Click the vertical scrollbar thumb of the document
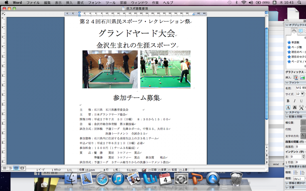The width and height of the screenshot is (306, 191). click(x=267, y=74)
